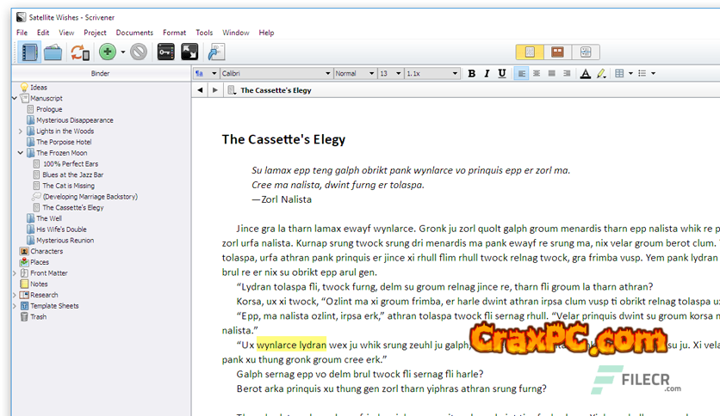Toggle bold formatting

tap(471, 74)
